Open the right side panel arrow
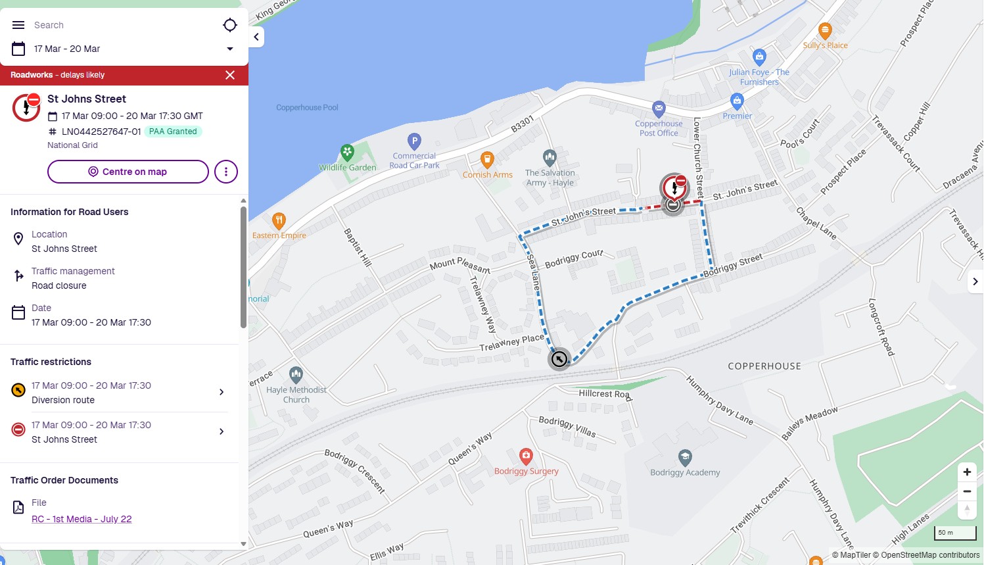Image resolution: width=984 pixels, height=565 pixels. tap(975, 282)
